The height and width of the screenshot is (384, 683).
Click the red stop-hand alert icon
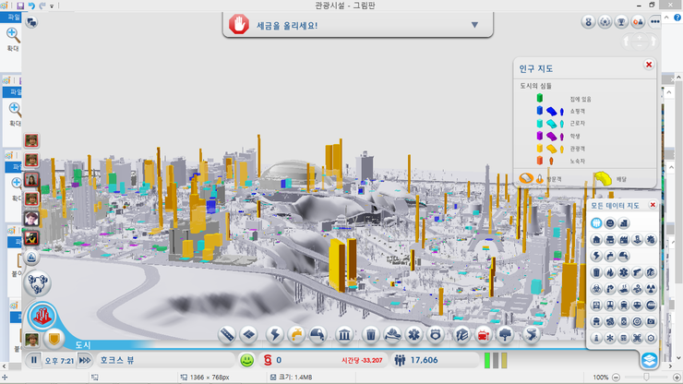[239, 24]
